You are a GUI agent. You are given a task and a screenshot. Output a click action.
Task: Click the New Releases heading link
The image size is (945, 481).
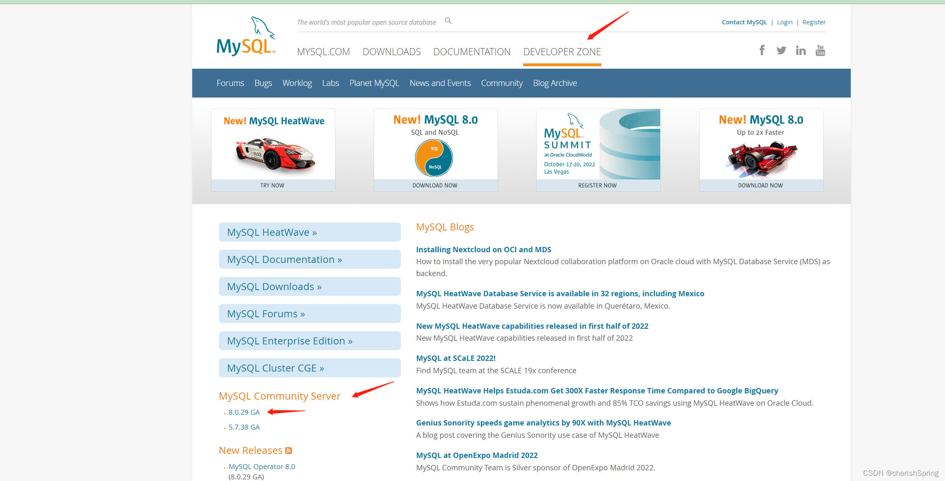point(251,451)
